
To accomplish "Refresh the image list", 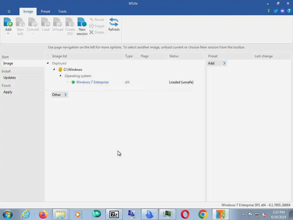I will click(114, 24).
